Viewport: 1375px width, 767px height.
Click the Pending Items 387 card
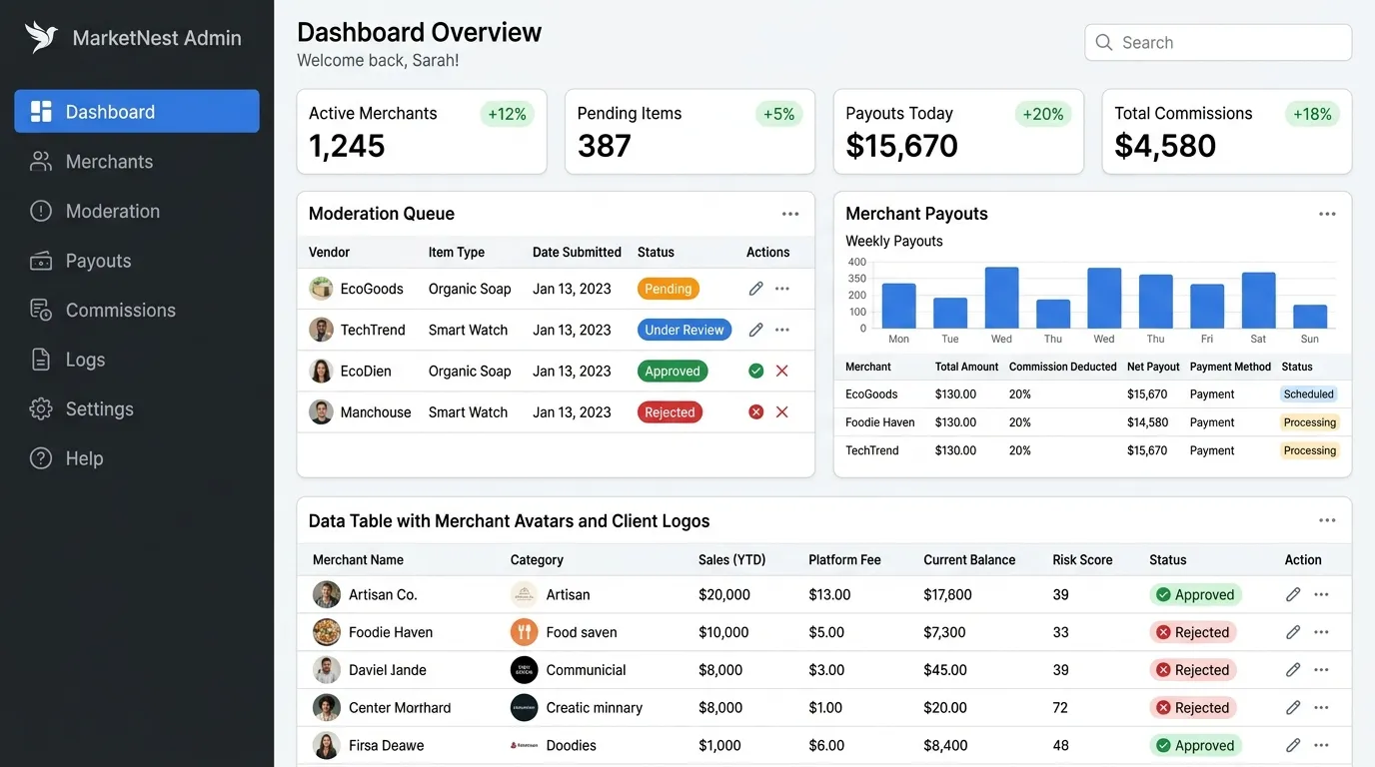(x=690, y=132)
